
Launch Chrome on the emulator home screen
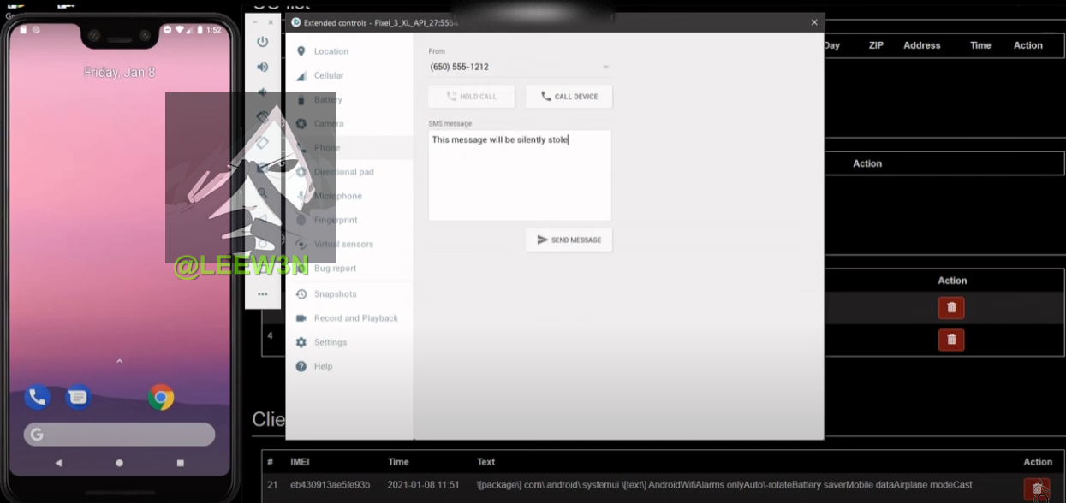tap(160, 397)
